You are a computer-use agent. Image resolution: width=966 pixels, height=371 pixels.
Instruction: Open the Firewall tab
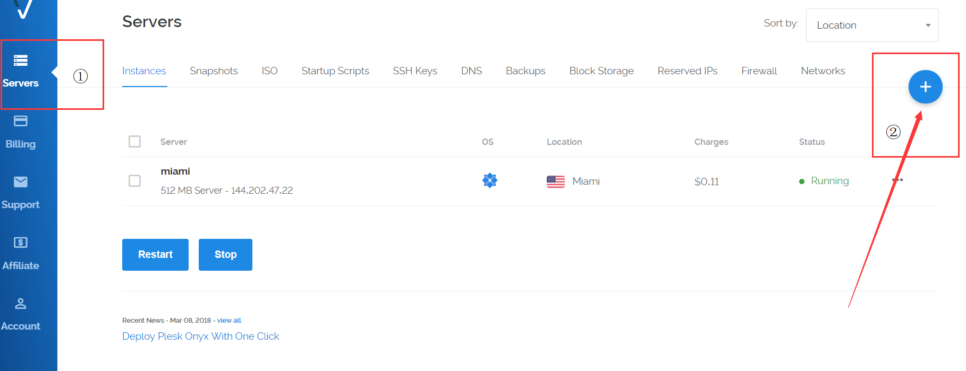point(759,71)
